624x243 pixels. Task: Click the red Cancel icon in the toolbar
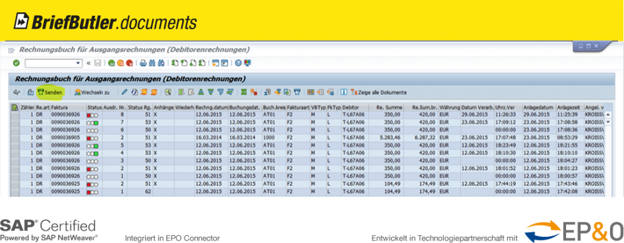point(129,63)
